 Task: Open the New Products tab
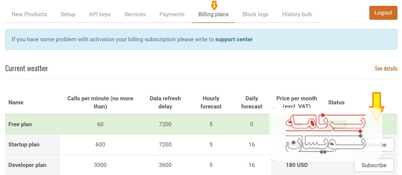[29, 14]
